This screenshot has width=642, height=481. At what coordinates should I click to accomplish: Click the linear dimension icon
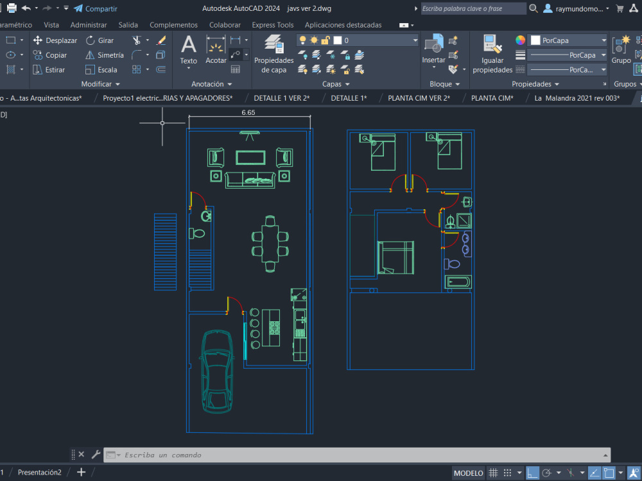[x=235, y=40]
